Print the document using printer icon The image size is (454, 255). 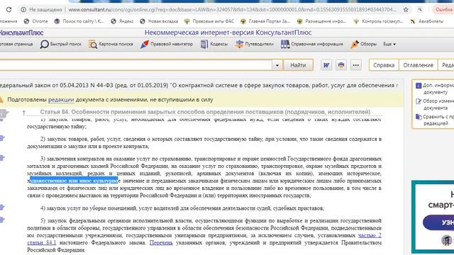pyautogui.click(x=341, y=65)
